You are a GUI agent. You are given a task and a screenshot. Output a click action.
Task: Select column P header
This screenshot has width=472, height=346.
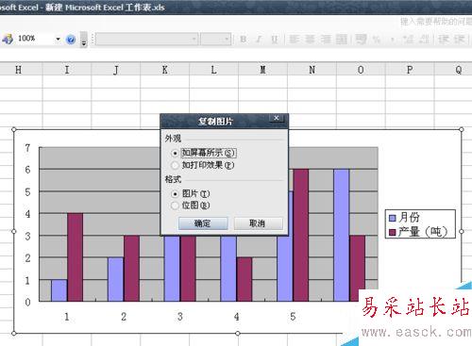(x=410, y=70)
